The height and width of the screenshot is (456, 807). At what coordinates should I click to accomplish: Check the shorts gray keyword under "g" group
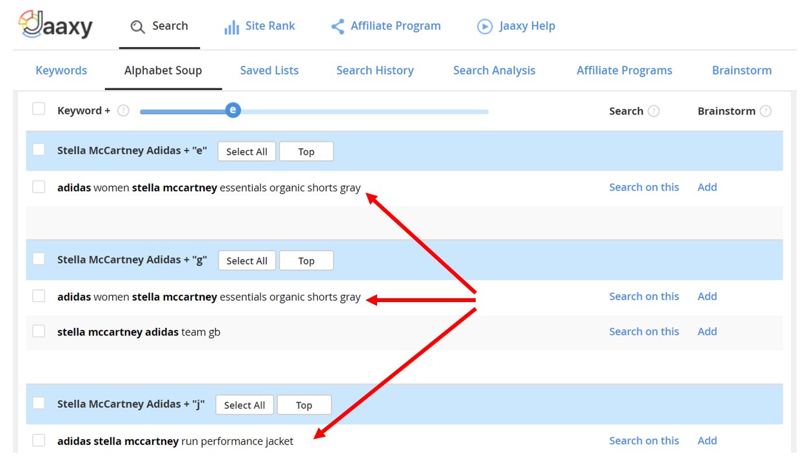tap(39, 296)
